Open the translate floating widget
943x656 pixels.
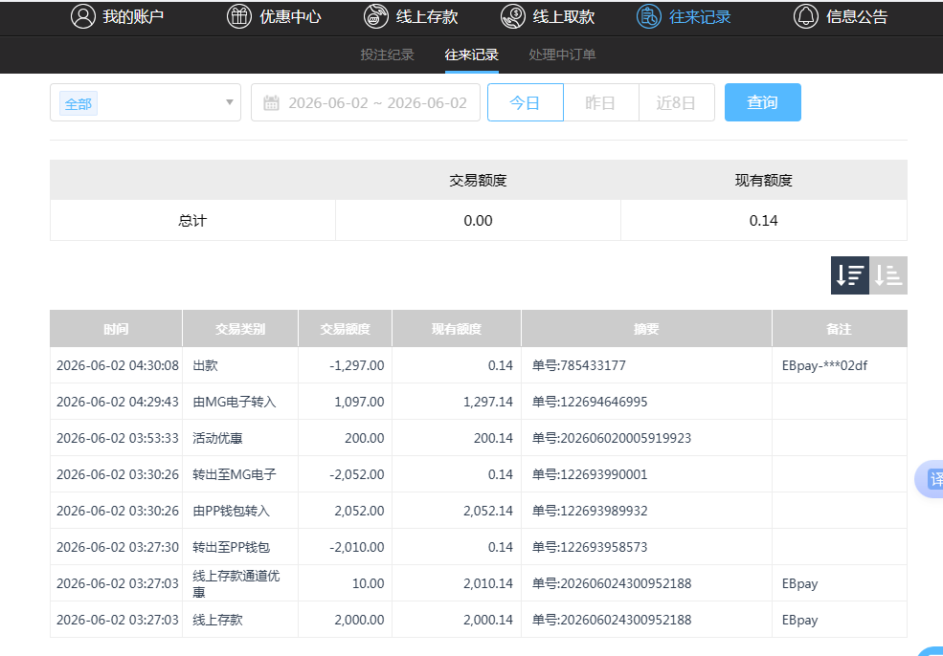(931, 479)
